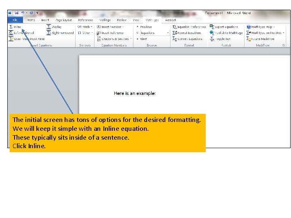This screenshot has height=218, width=291.
Task: Click Export Equations
Action: click(224, 27)
